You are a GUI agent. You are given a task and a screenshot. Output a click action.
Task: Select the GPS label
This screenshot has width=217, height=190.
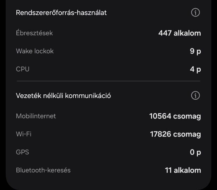(x=22, y=152)
